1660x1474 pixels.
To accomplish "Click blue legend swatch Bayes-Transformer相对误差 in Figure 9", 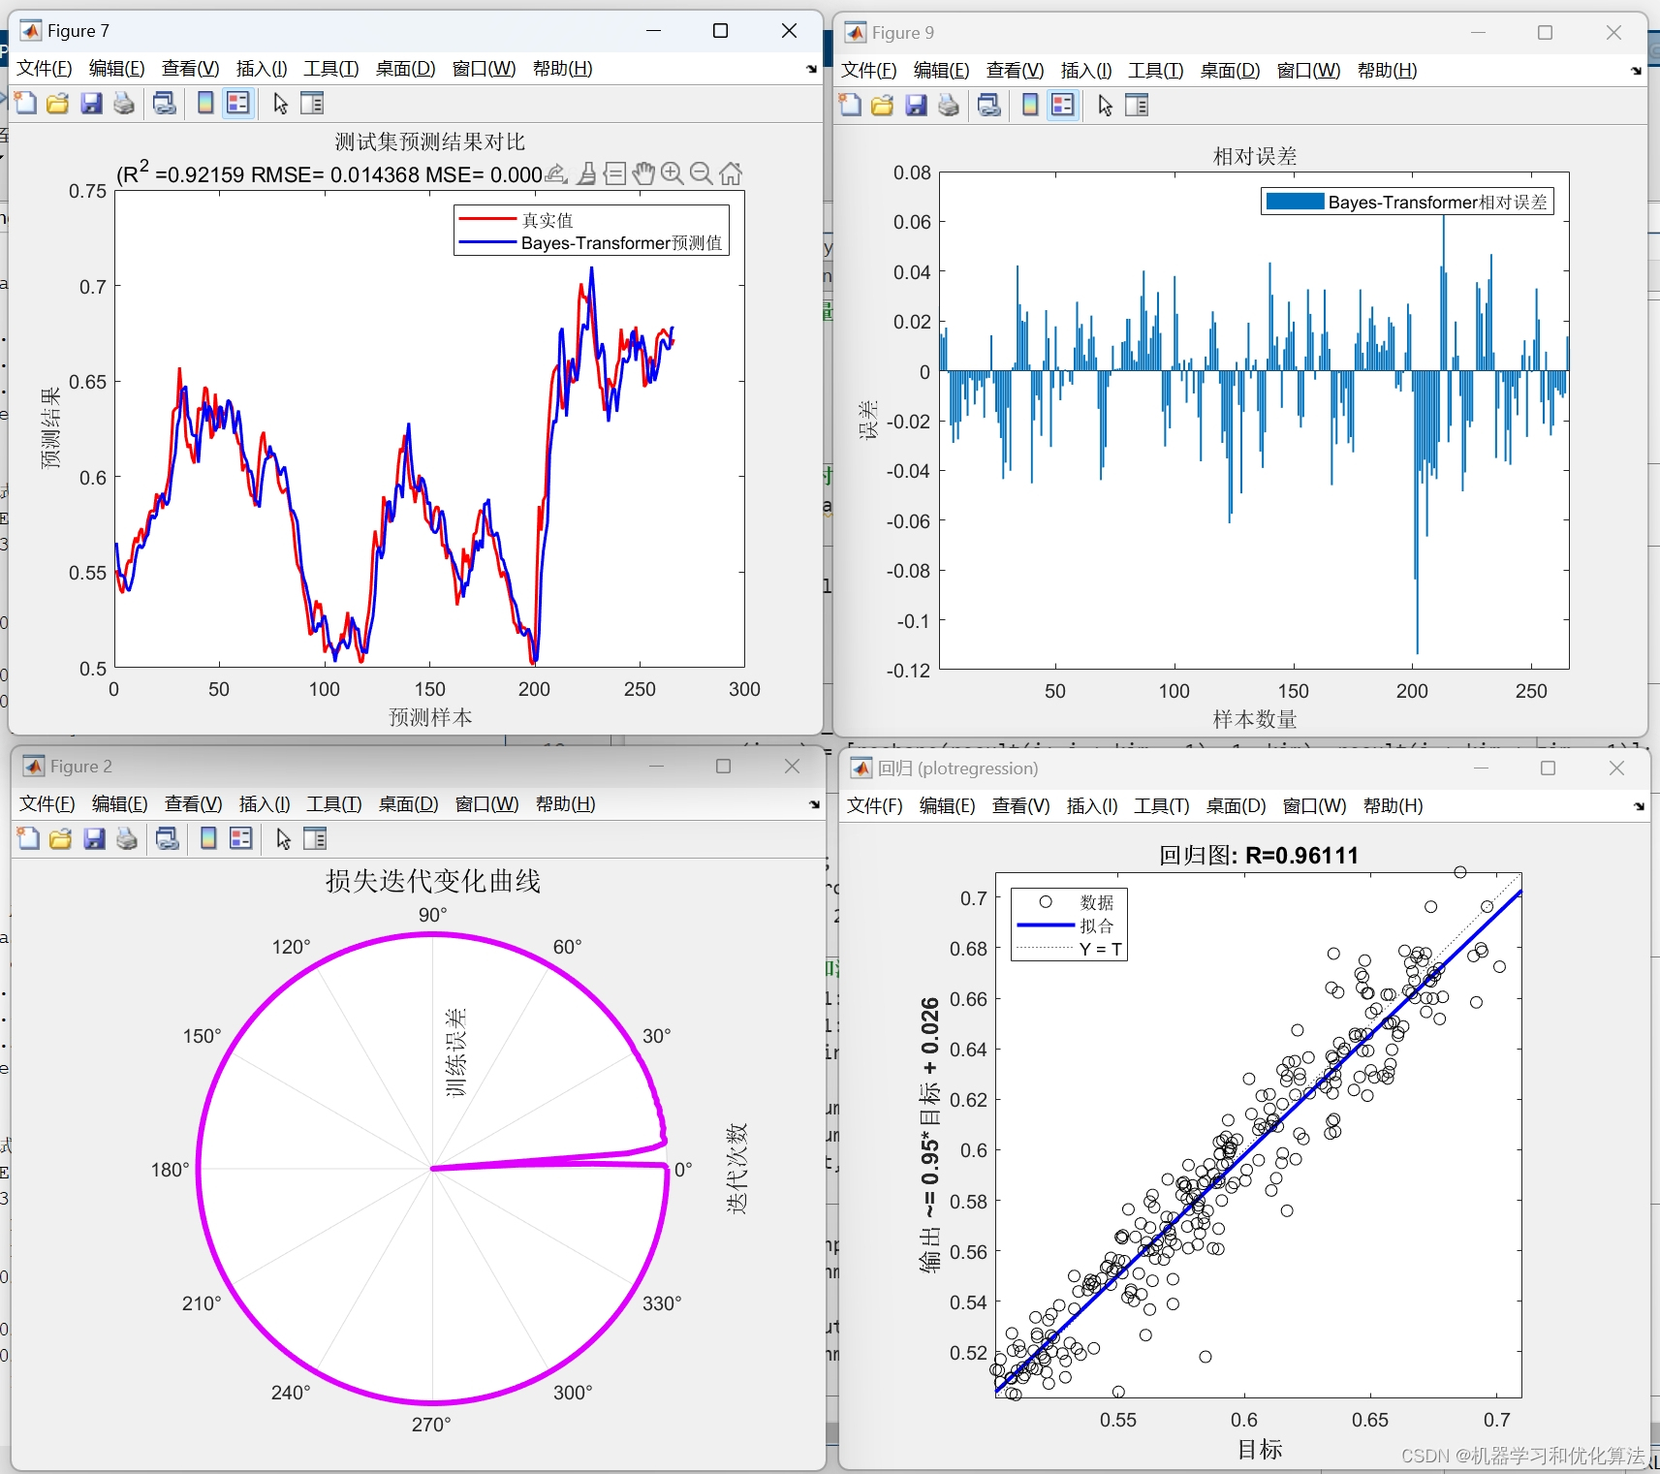I will point(1295,202).
